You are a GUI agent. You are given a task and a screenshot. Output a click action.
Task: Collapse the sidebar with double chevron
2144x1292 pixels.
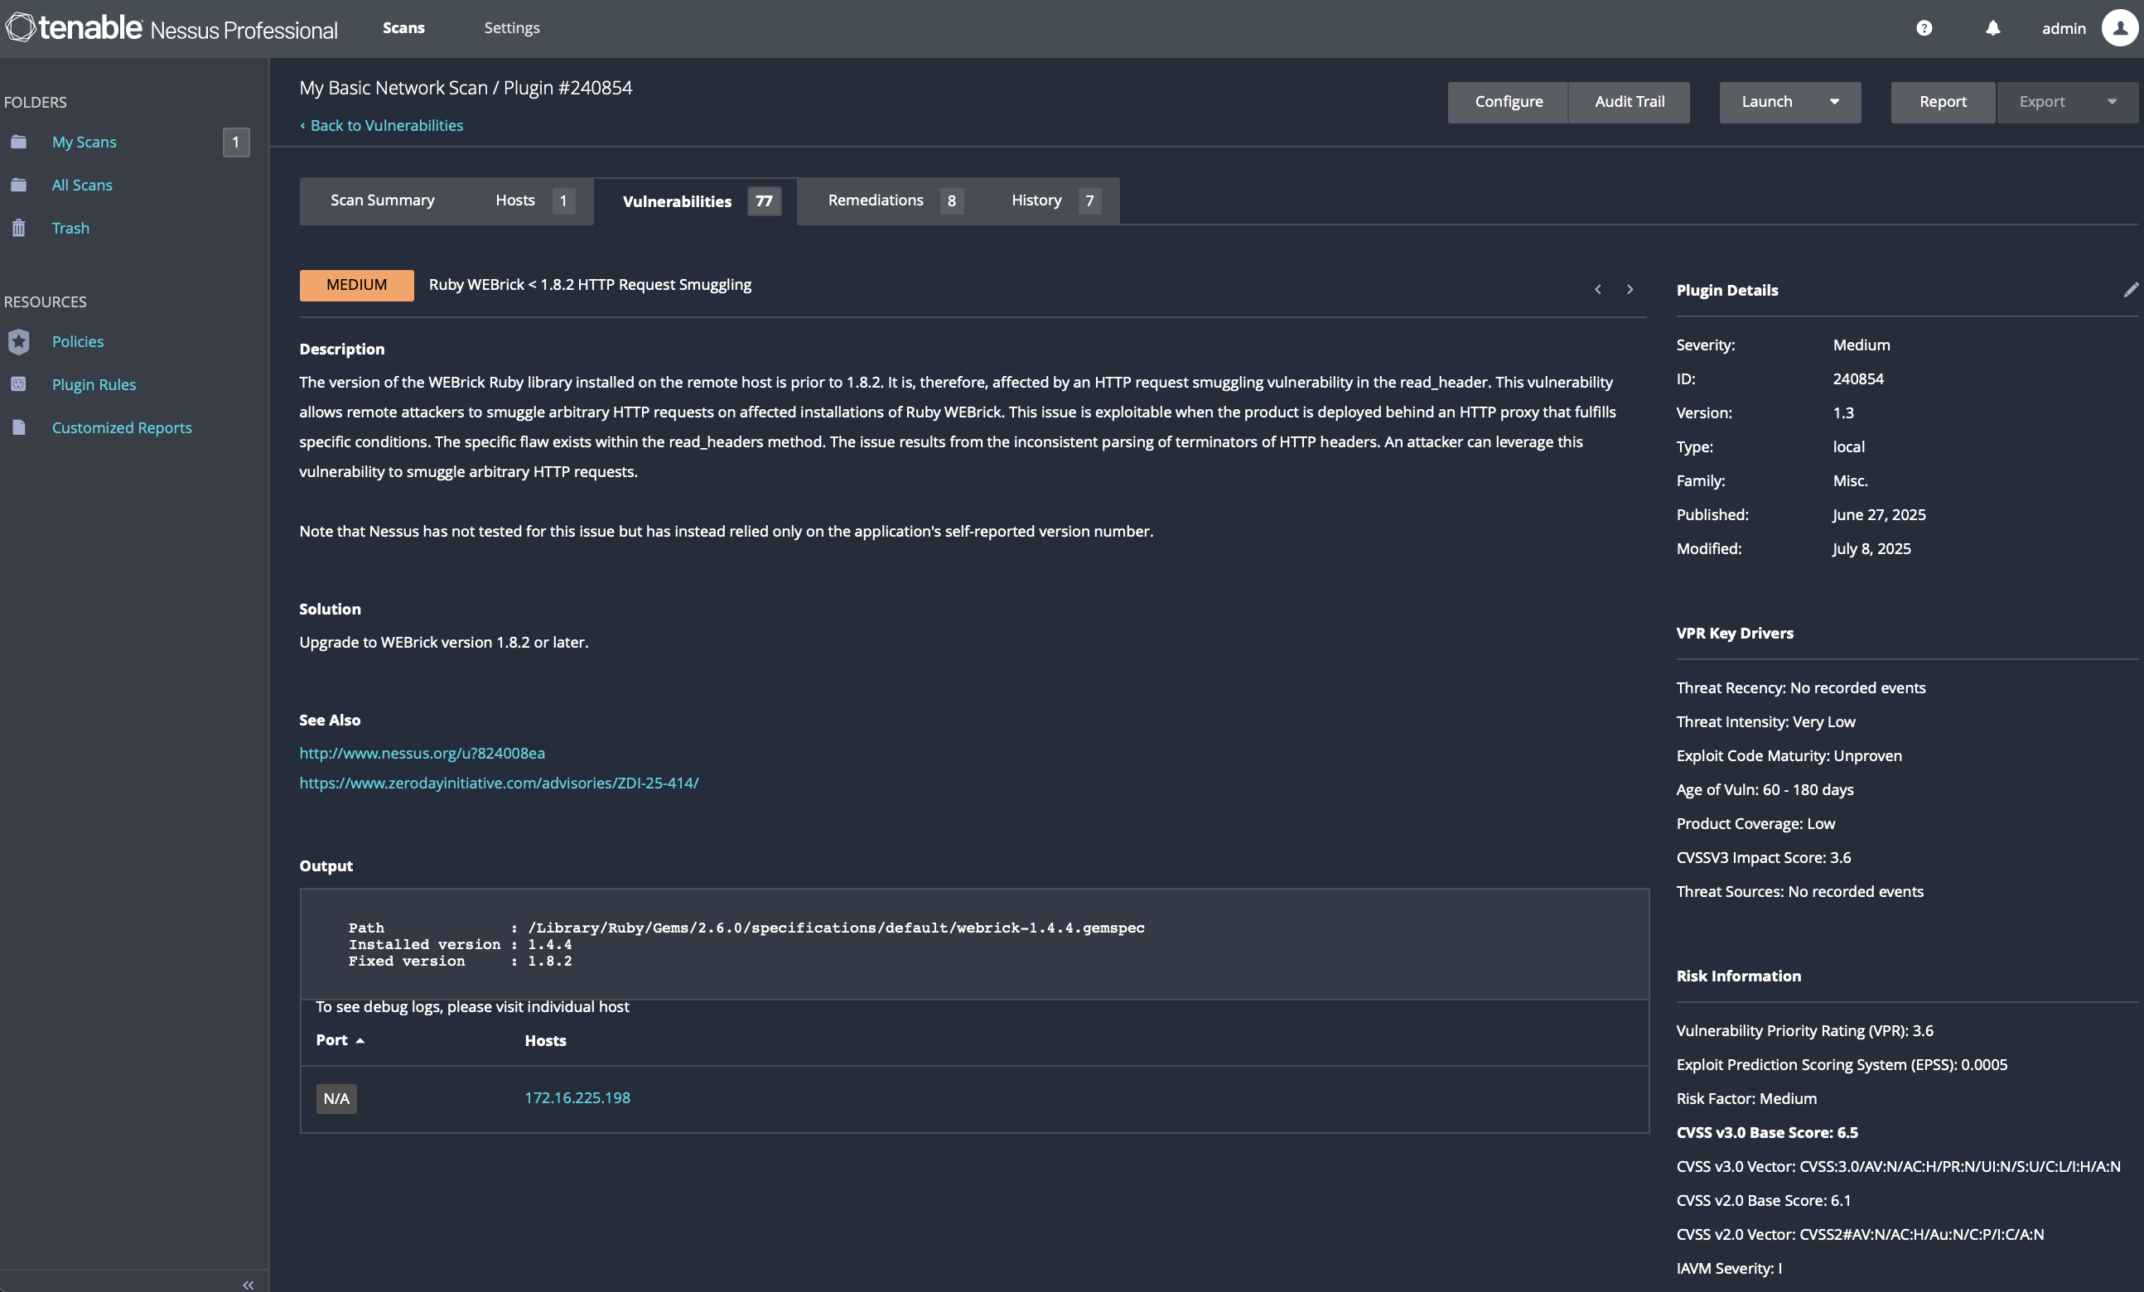tap(248, 1285)
